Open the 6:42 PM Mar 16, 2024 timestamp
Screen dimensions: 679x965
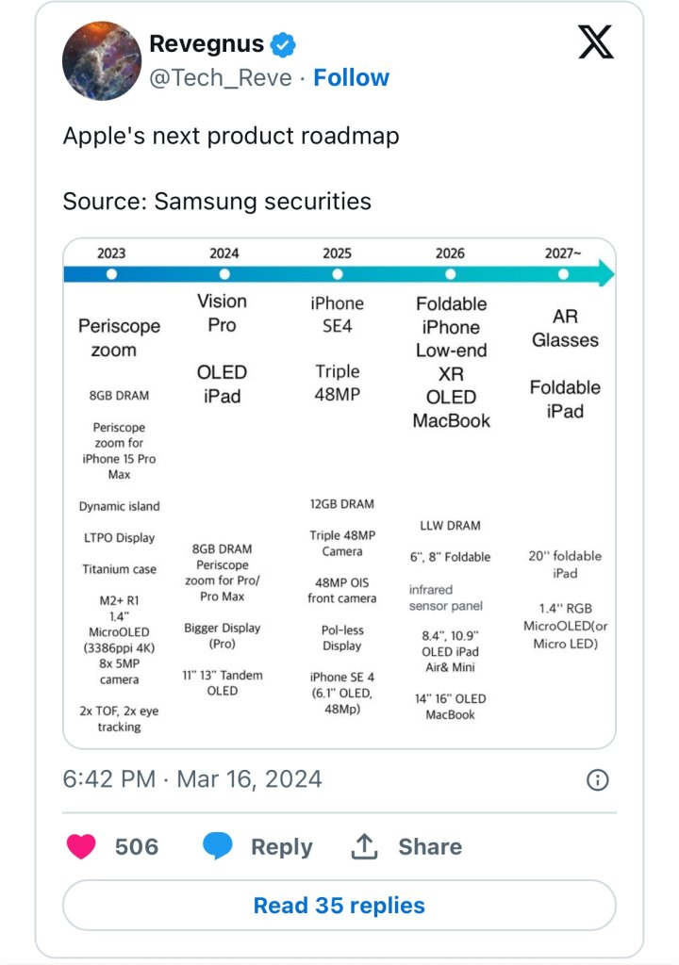[x=192, y=779]
